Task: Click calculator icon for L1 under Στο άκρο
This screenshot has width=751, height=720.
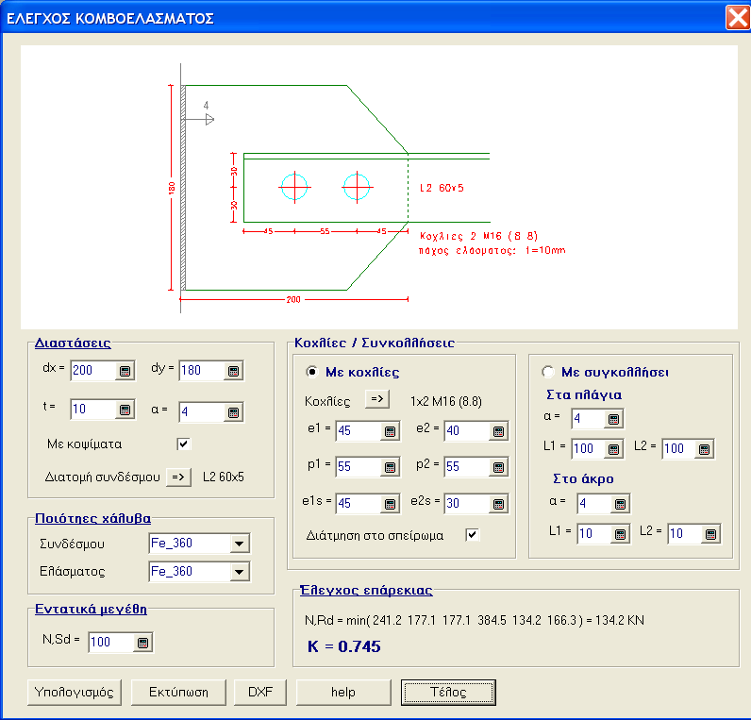Action: (620, 534)
